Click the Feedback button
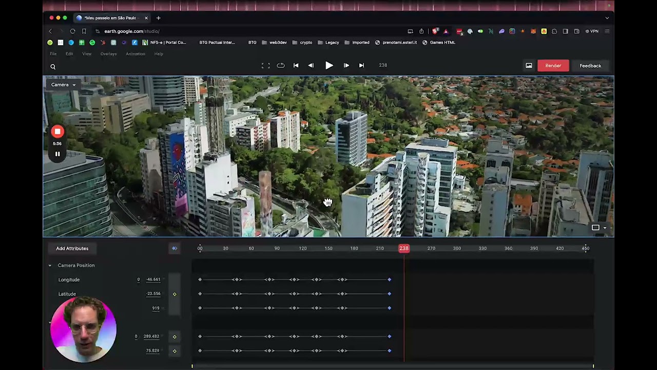 (x=590, y=66)
